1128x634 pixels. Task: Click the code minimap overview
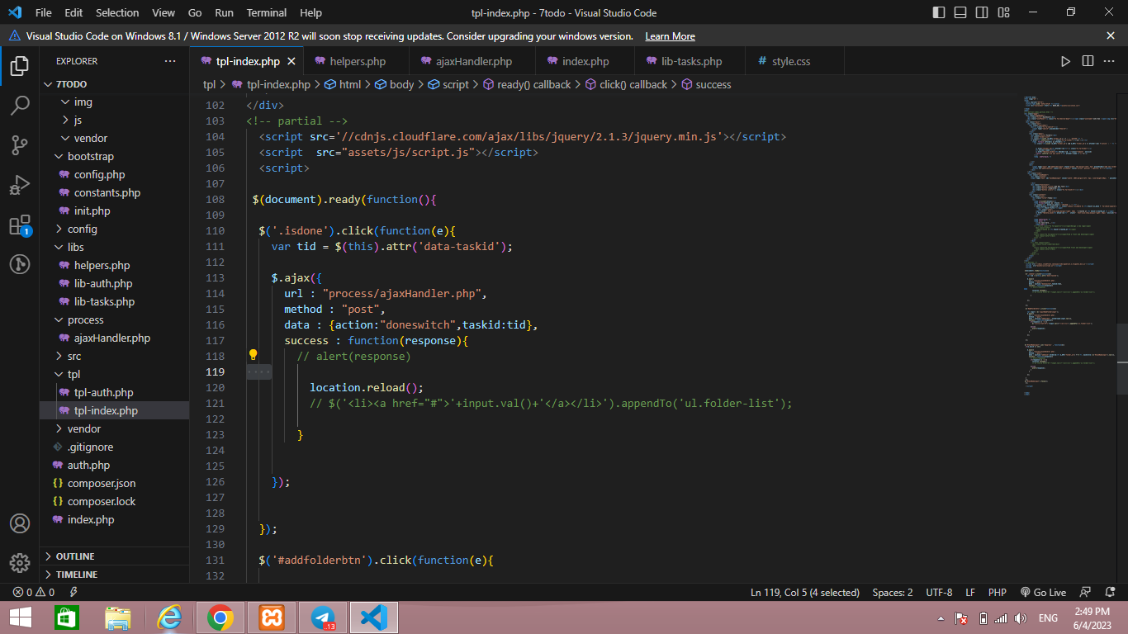click(1069, 248)
